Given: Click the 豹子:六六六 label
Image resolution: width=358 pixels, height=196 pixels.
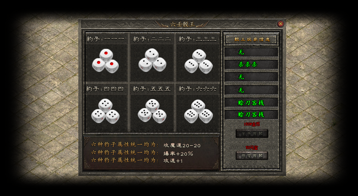Looking at the screenshot, I should click(x=198, y=89).
